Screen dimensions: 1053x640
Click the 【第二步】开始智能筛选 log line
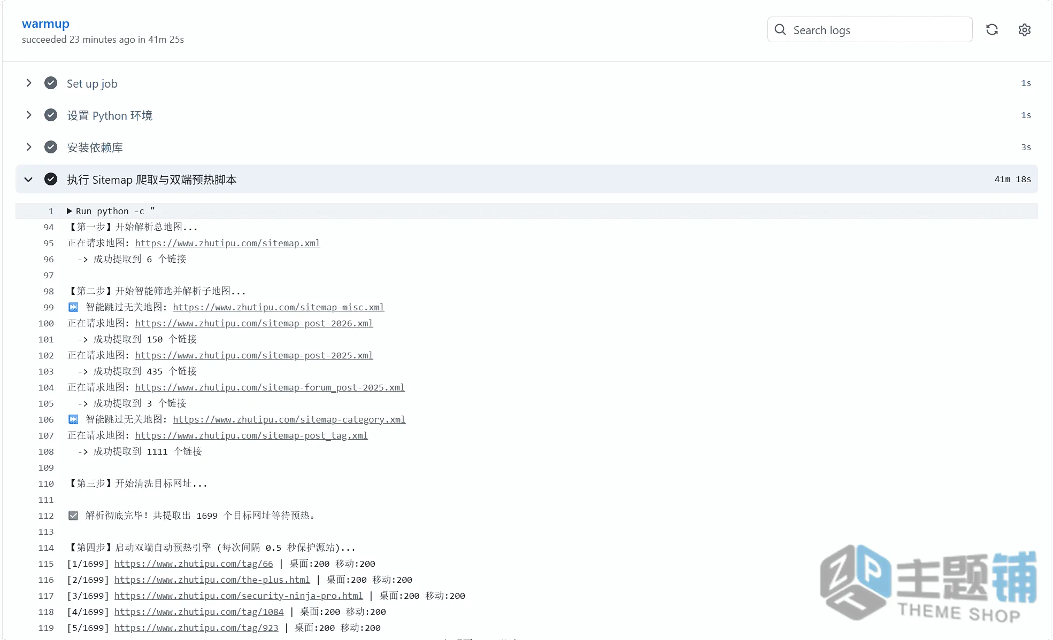click(x=157, y=291)
